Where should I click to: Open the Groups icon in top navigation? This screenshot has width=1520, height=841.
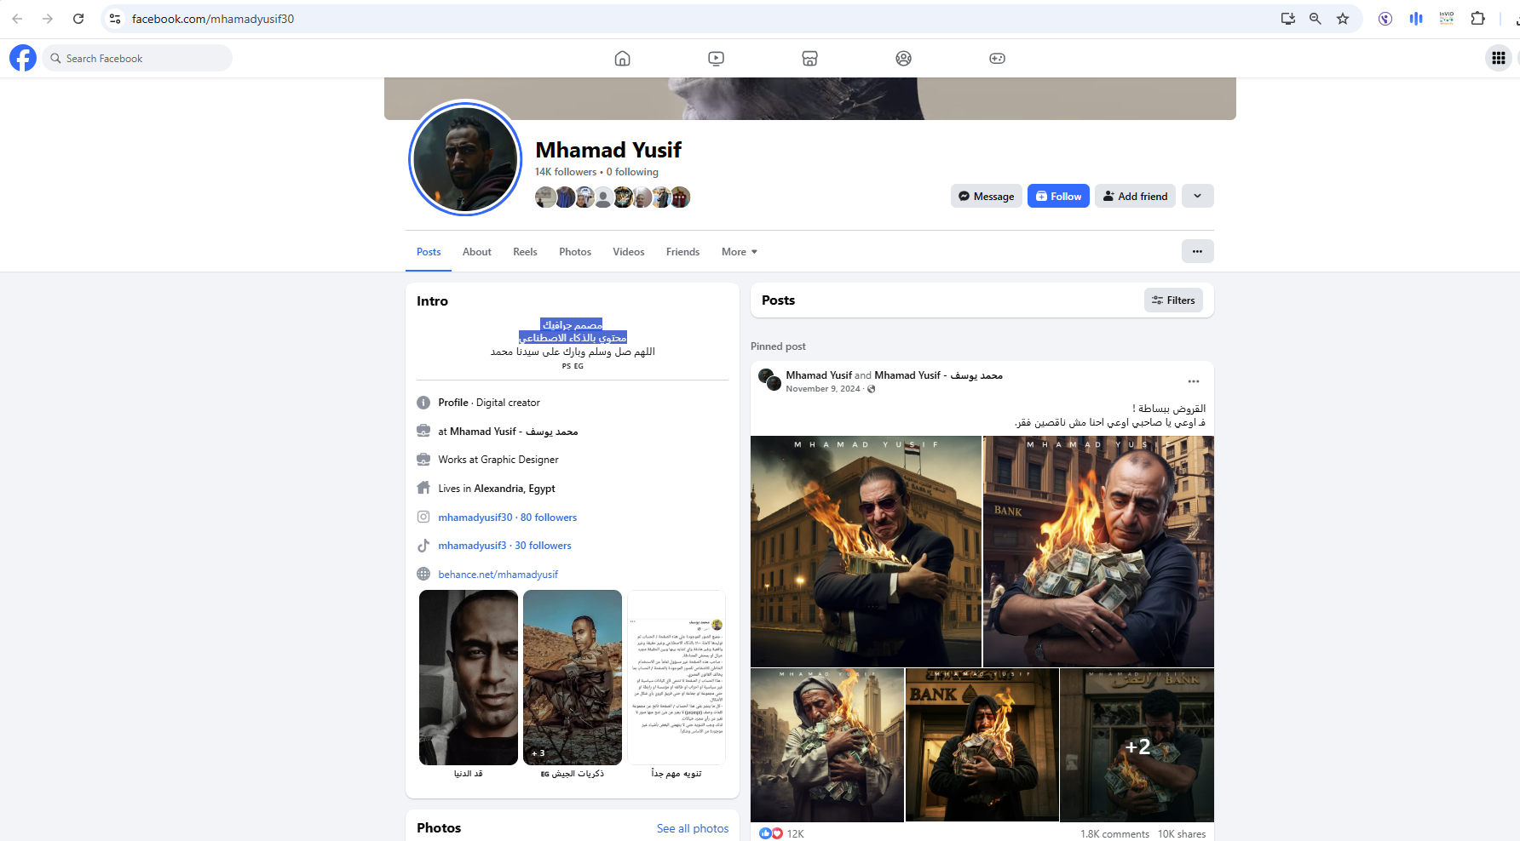pos(903,58)
